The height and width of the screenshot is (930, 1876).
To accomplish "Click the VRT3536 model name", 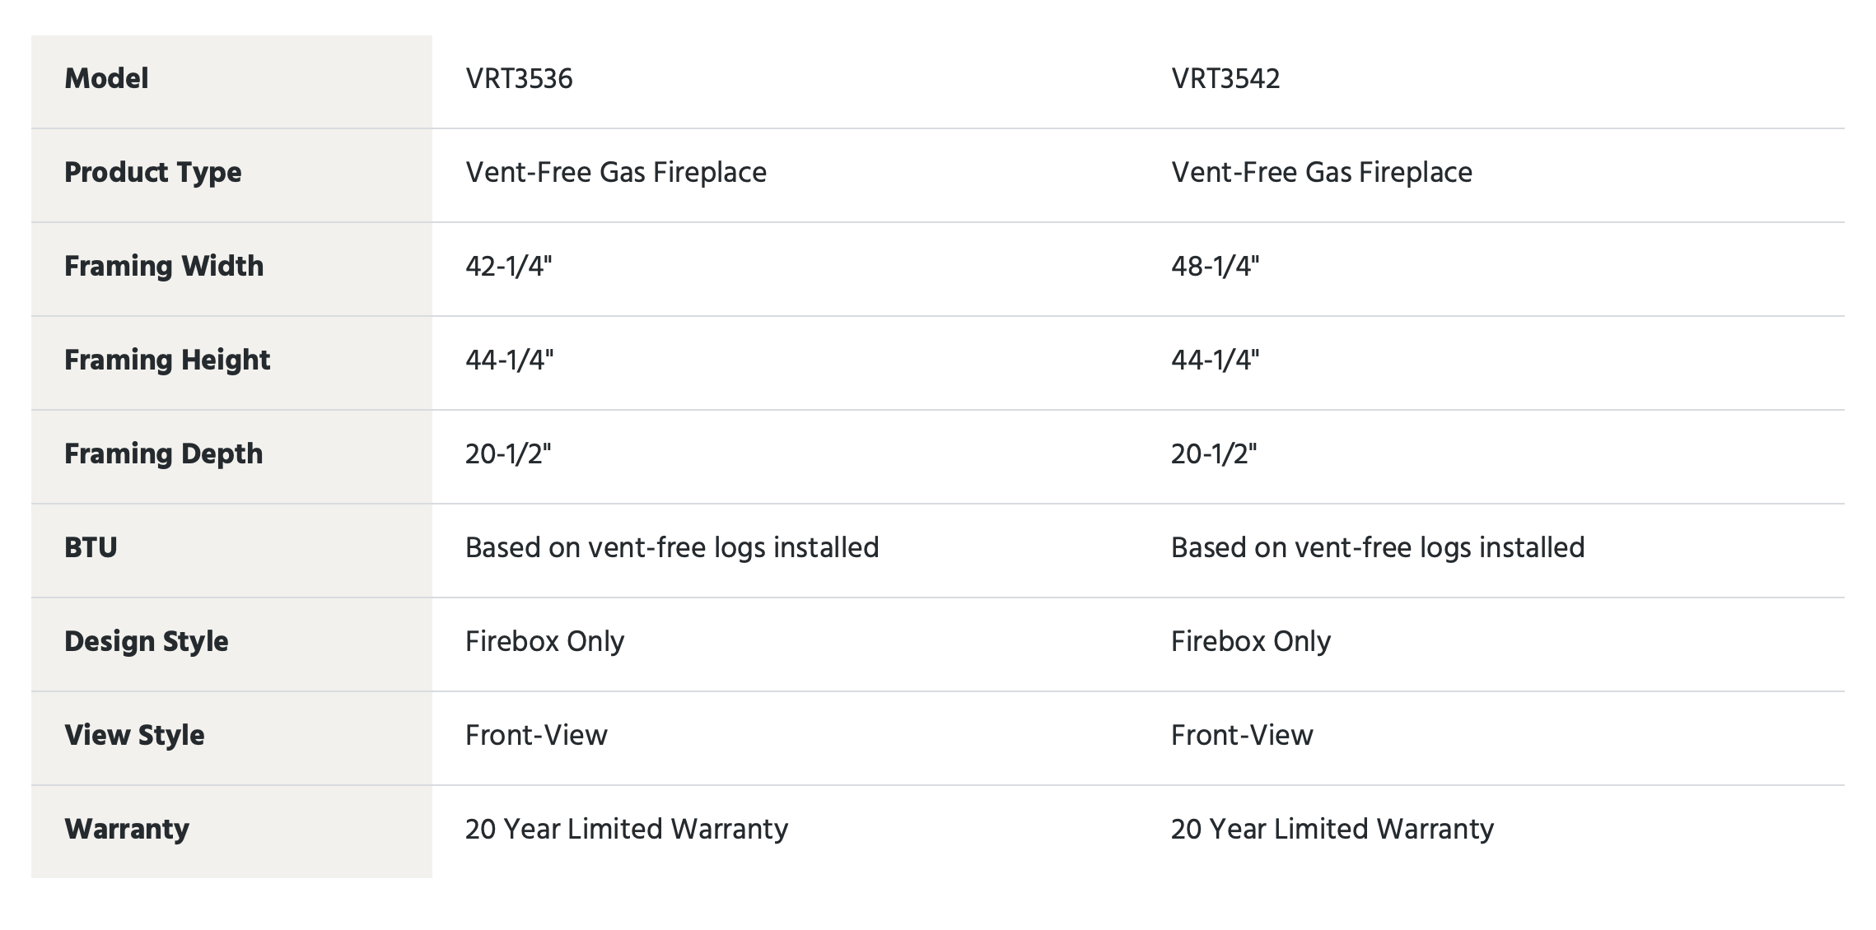I will (519, 79).
